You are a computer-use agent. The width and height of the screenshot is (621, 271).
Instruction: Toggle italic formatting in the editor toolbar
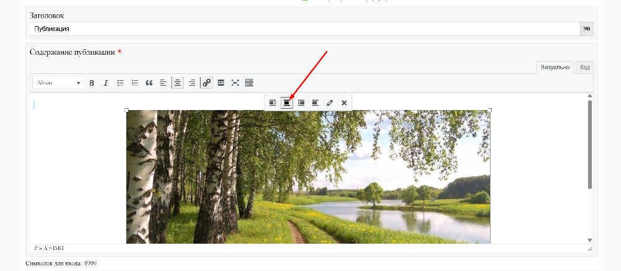[106, 83]
